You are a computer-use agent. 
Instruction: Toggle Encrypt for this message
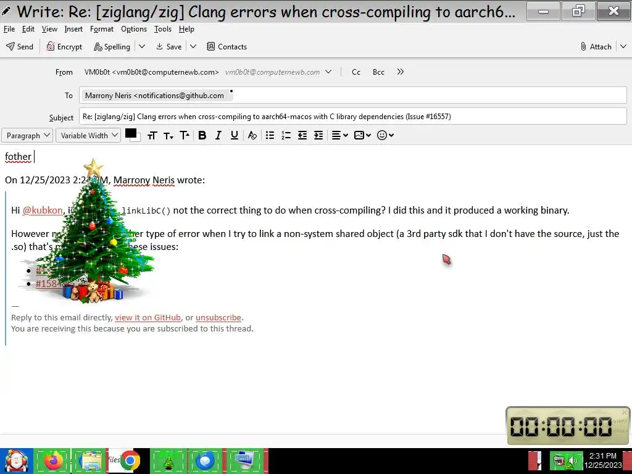(x=64, y=47)
